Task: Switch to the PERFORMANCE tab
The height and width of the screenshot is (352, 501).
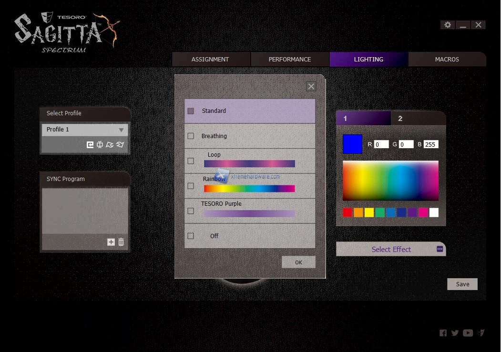Action: (290, 60)
